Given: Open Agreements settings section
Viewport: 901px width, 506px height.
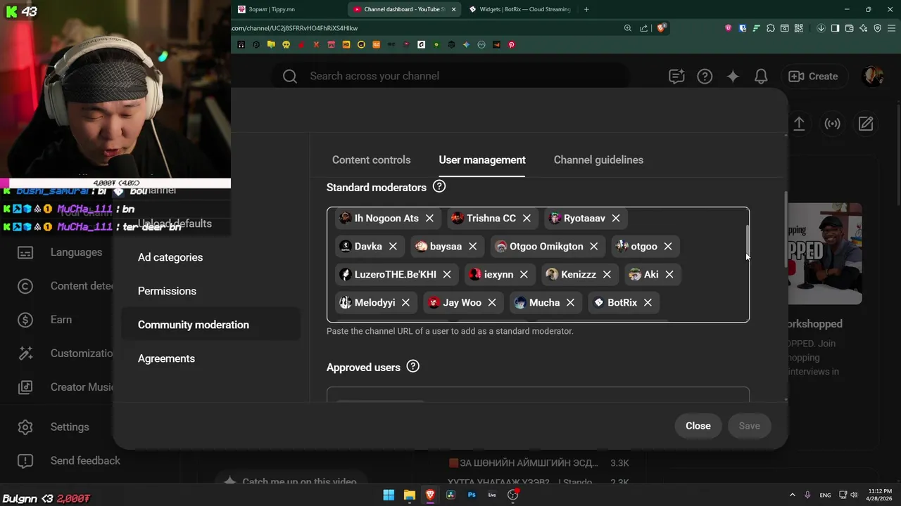Looking at the screenshot, I should click(x=166, y=358).
